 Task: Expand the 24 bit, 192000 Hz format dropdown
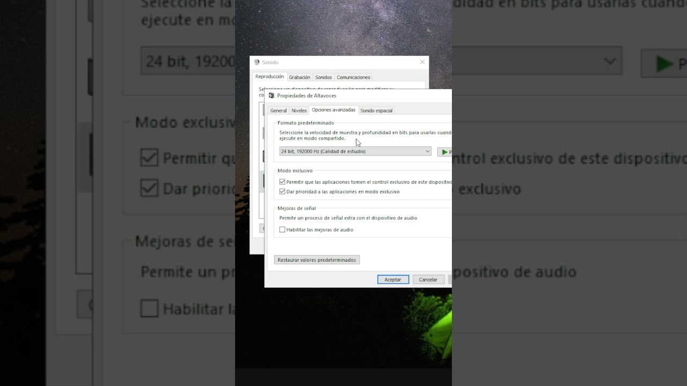(355, 152)
